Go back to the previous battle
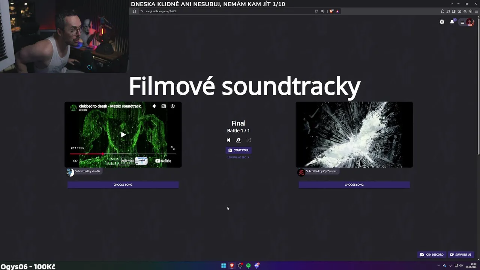 tap(228, 140)
